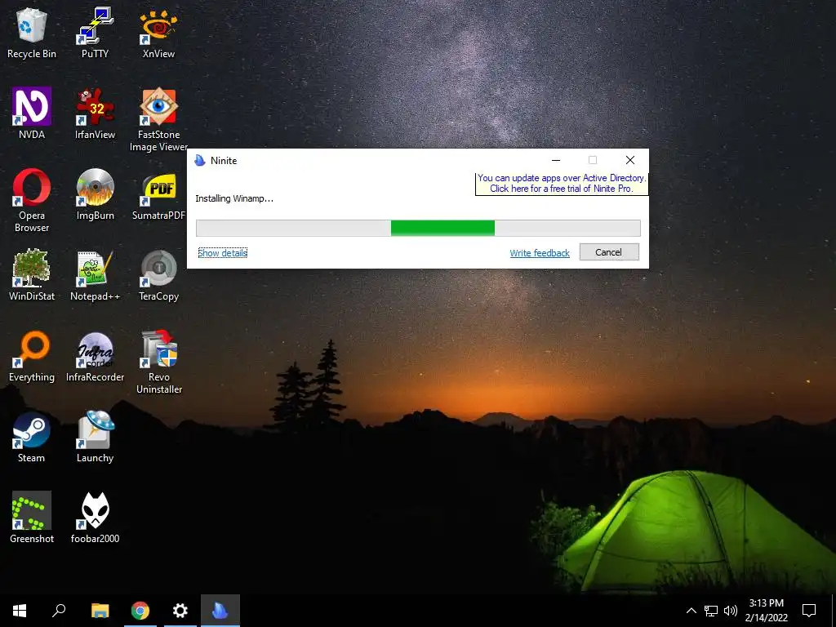836x627 pixels.
Task: Select the foobar2000 desktop shortcut
Action: 95,517
